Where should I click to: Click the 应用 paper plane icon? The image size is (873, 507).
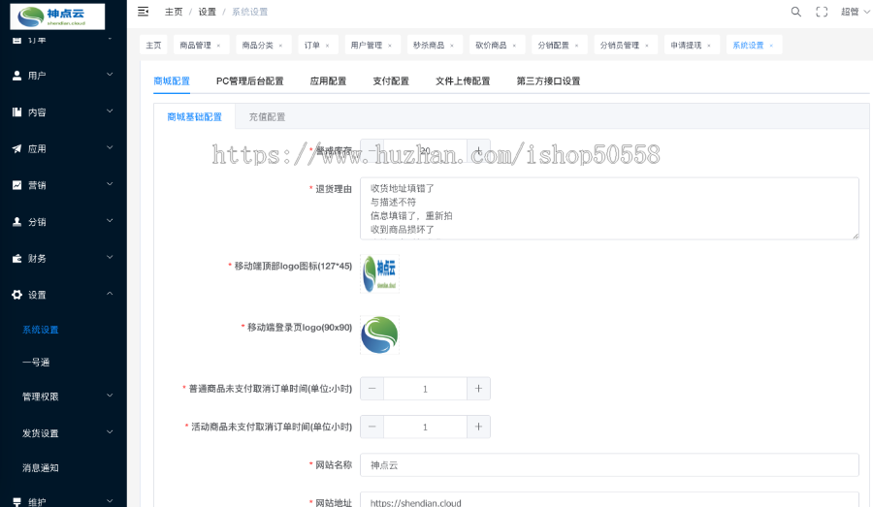tap(16, 148)
